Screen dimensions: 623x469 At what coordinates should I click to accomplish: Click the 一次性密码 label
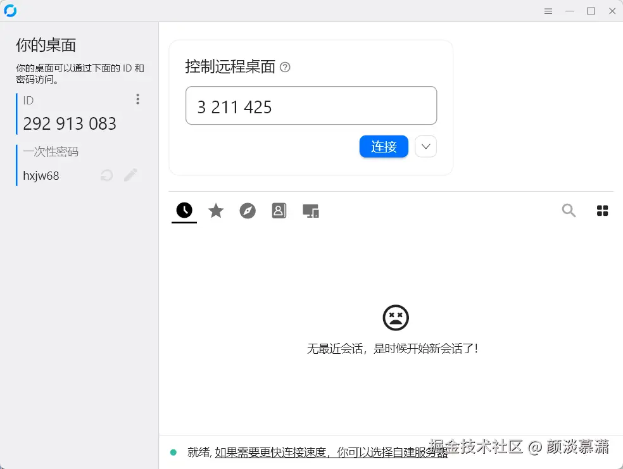51,152
